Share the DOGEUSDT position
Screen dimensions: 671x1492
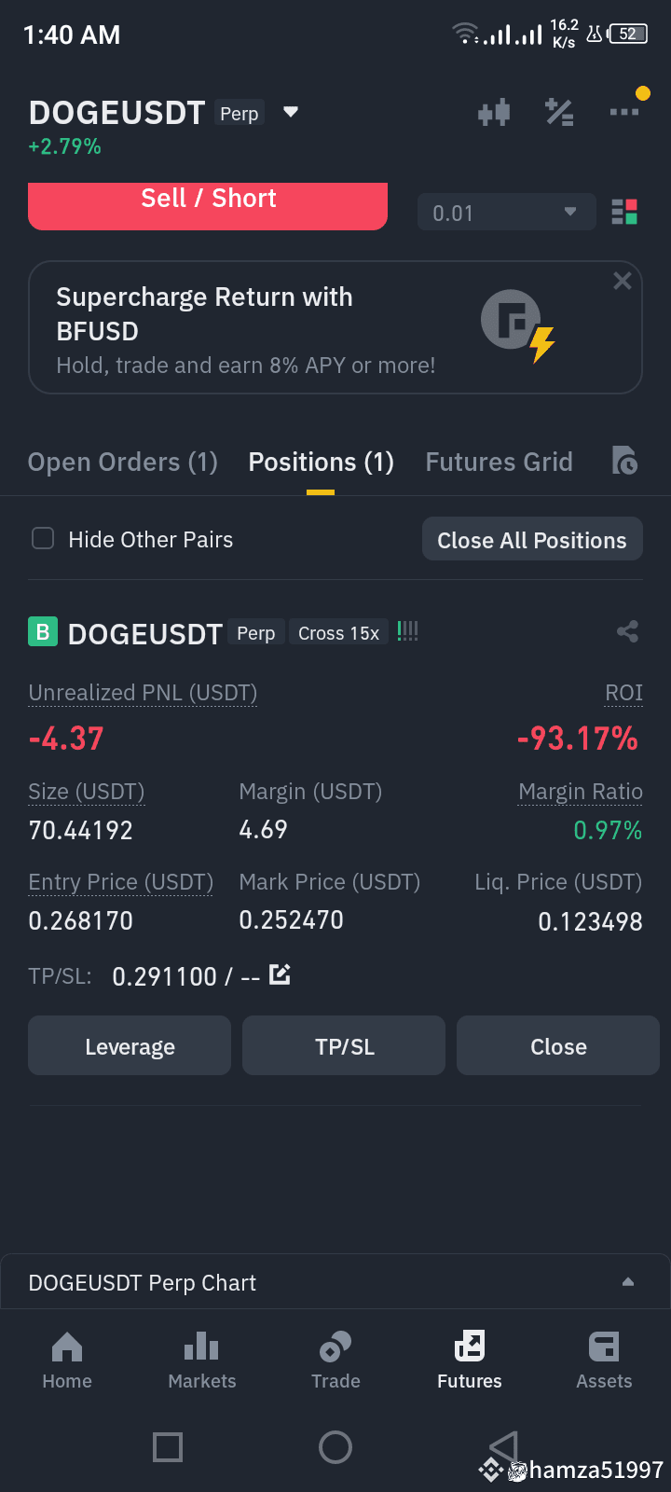627,631
